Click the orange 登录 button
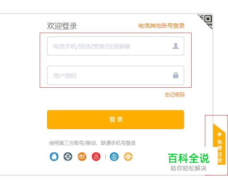Image resolution: width=228 pixels, height=185 pixels. [x=116, y=120]
